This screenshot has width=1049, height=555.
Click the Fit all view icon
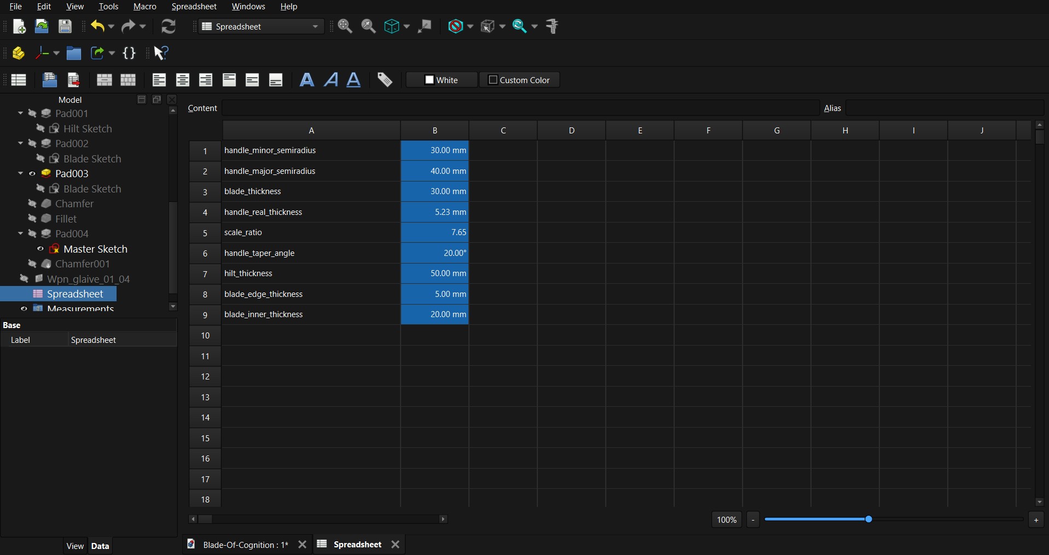345,26
